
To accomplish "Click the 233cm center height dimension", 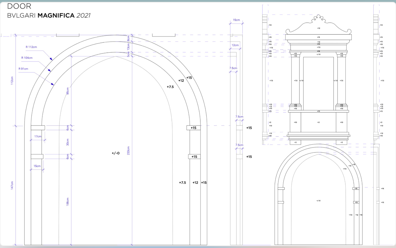I will coord(128,151).
